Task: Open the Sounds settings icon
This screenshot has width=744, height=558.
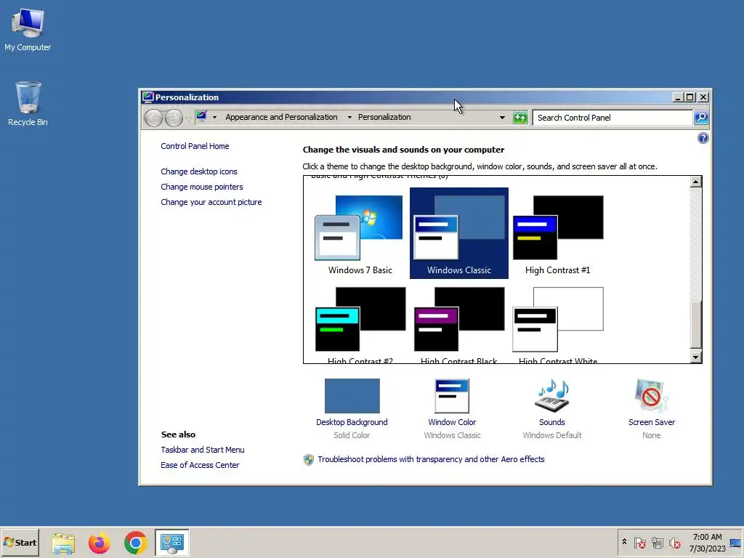Action: (x=552, y=396)
